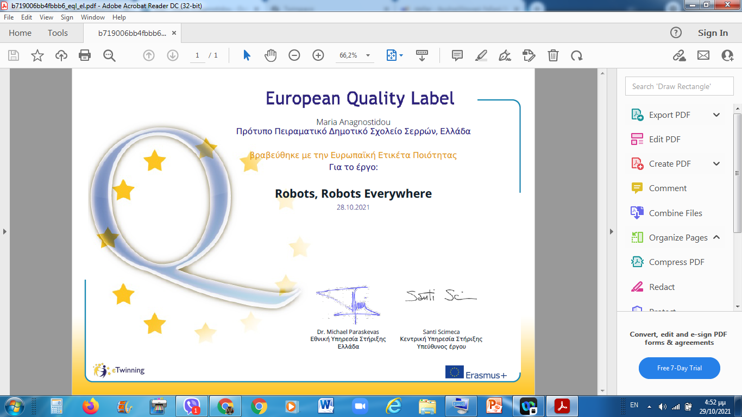
Task: Click the Zoom out minus icon
Action: 294,55
